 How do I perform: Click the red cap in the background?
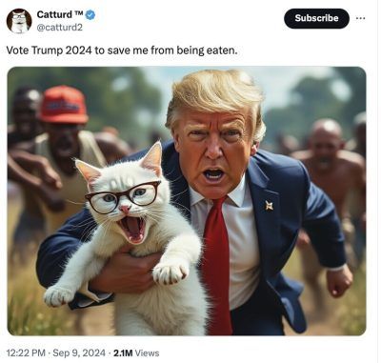[64, 105]
